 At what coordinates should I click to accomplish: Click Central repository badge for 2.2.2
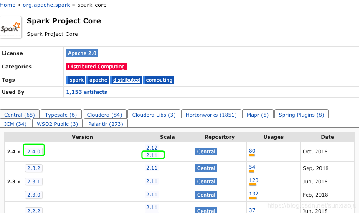[206, 210]
